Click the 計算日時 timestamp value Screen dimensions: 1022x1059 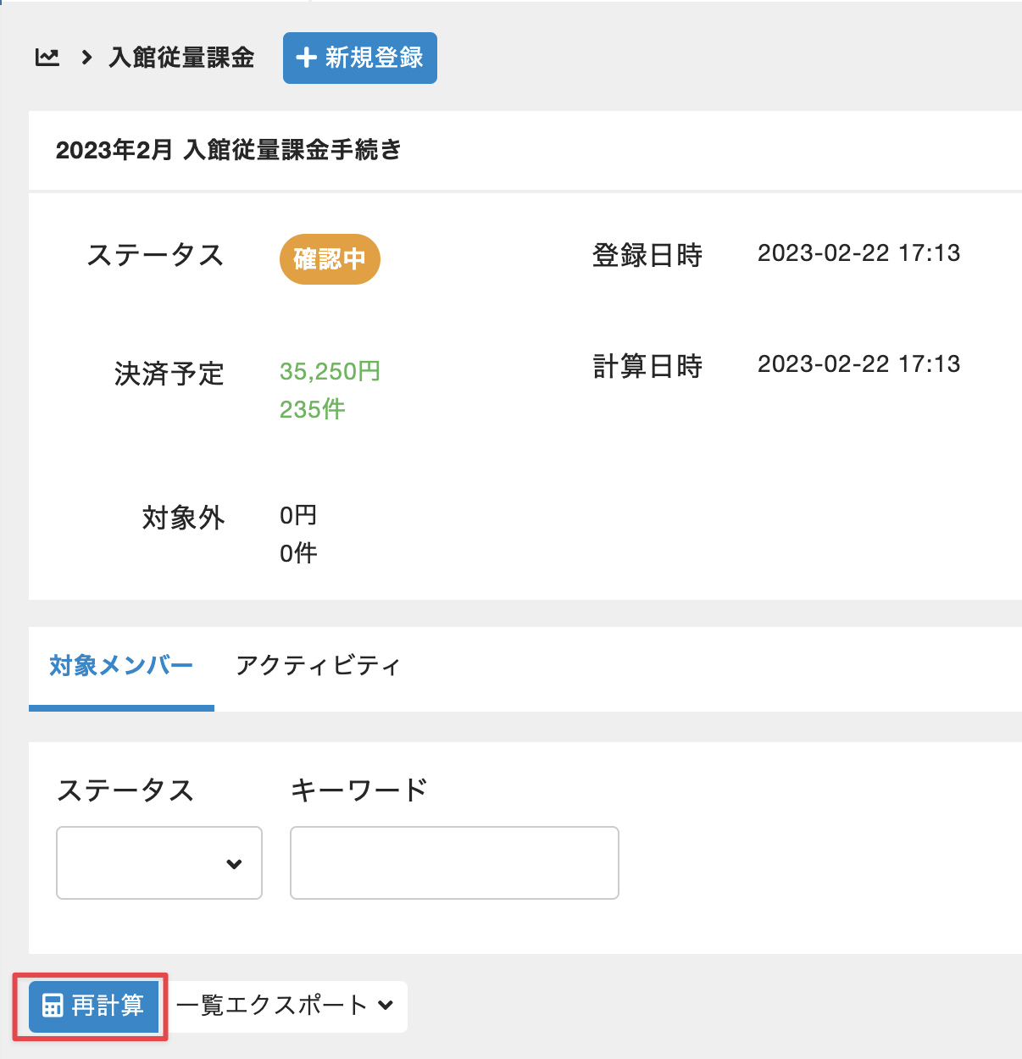point(858,364)
